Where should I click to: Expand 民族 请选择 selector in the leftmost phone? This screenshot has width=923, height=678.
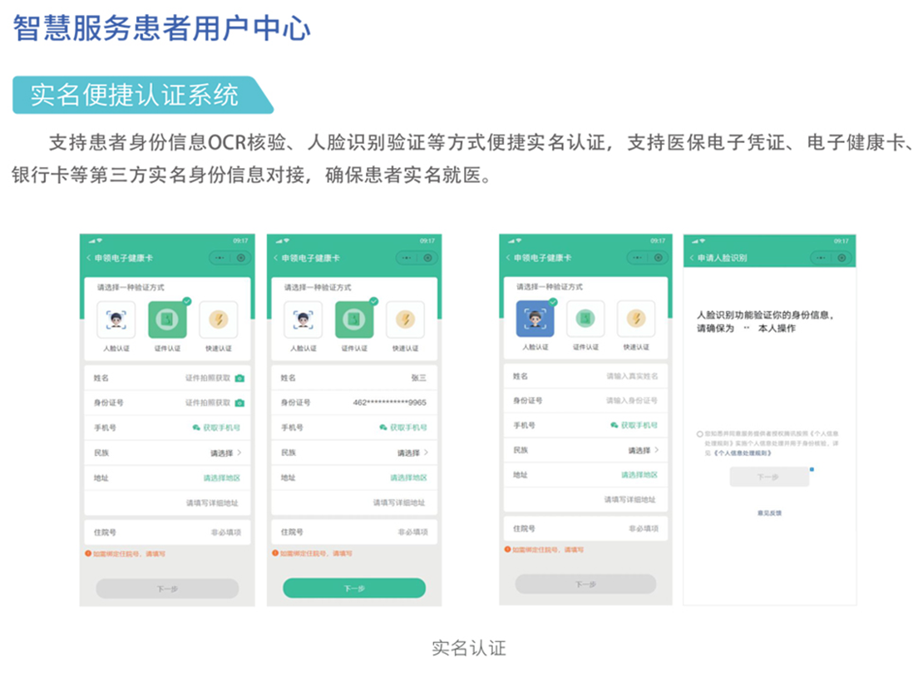tap(225, 453)
